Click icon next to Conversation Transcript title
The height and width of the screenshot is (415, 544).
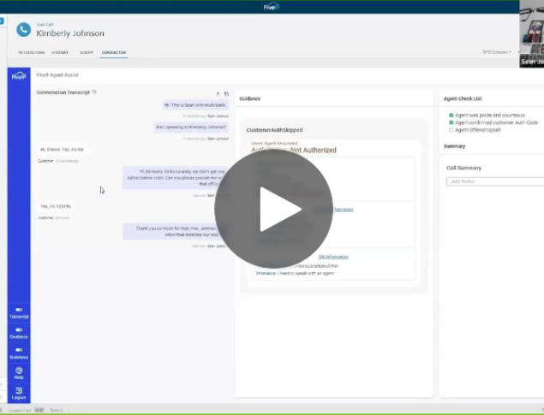coord(94,92)
